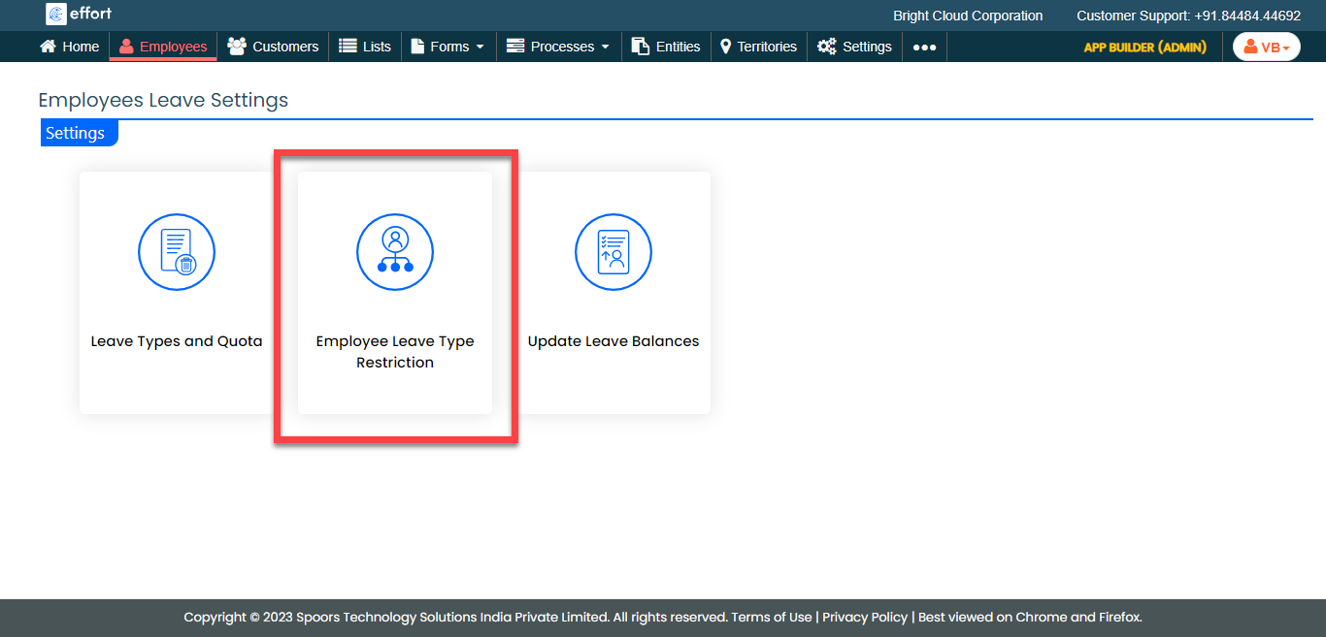This screenshot has height=637, width=1326.
Task: Click the APP BUILDER (ADMIN) label
Action: point(1144,47)
